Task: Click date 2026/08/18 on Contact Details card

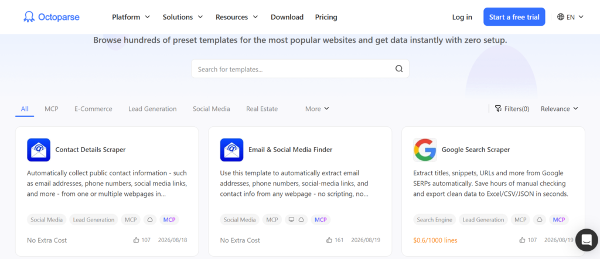Action: click(173, 240)
